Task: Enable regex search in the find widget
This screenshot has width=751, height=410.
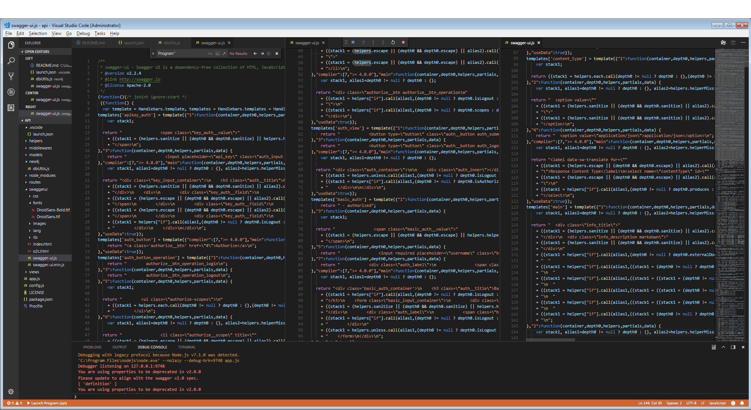Action: tap(224, 53)
